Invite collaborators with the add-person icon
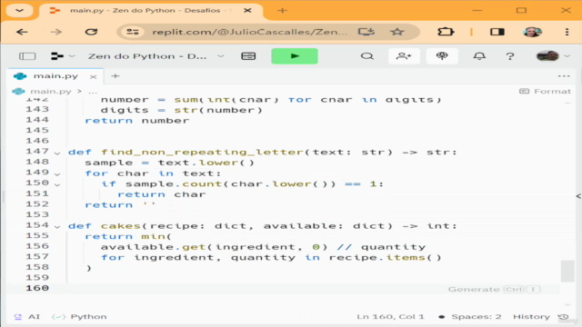The image size is (582, 327). tap(404, 56)
